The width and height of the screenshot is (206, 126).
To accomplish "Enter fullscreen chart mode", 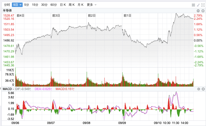I will [203, 5].
